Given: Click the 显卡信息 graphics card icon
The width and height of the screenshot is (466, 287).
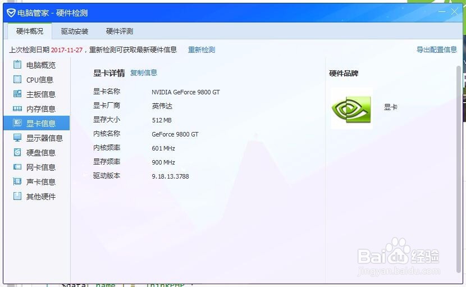Looking at the screenshot, I should [x=17, y=123].
